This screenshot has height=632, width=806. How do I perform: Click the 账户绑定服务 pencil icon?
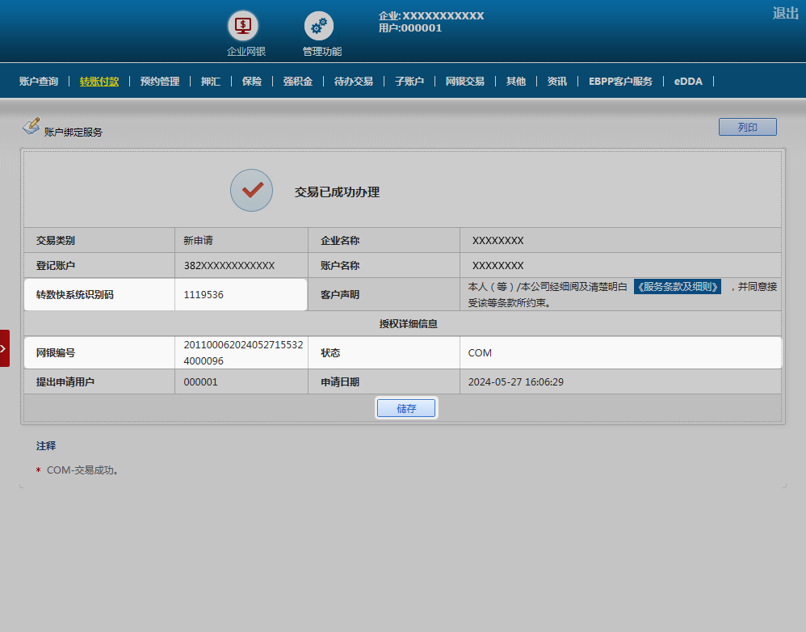tap(31, 126)
